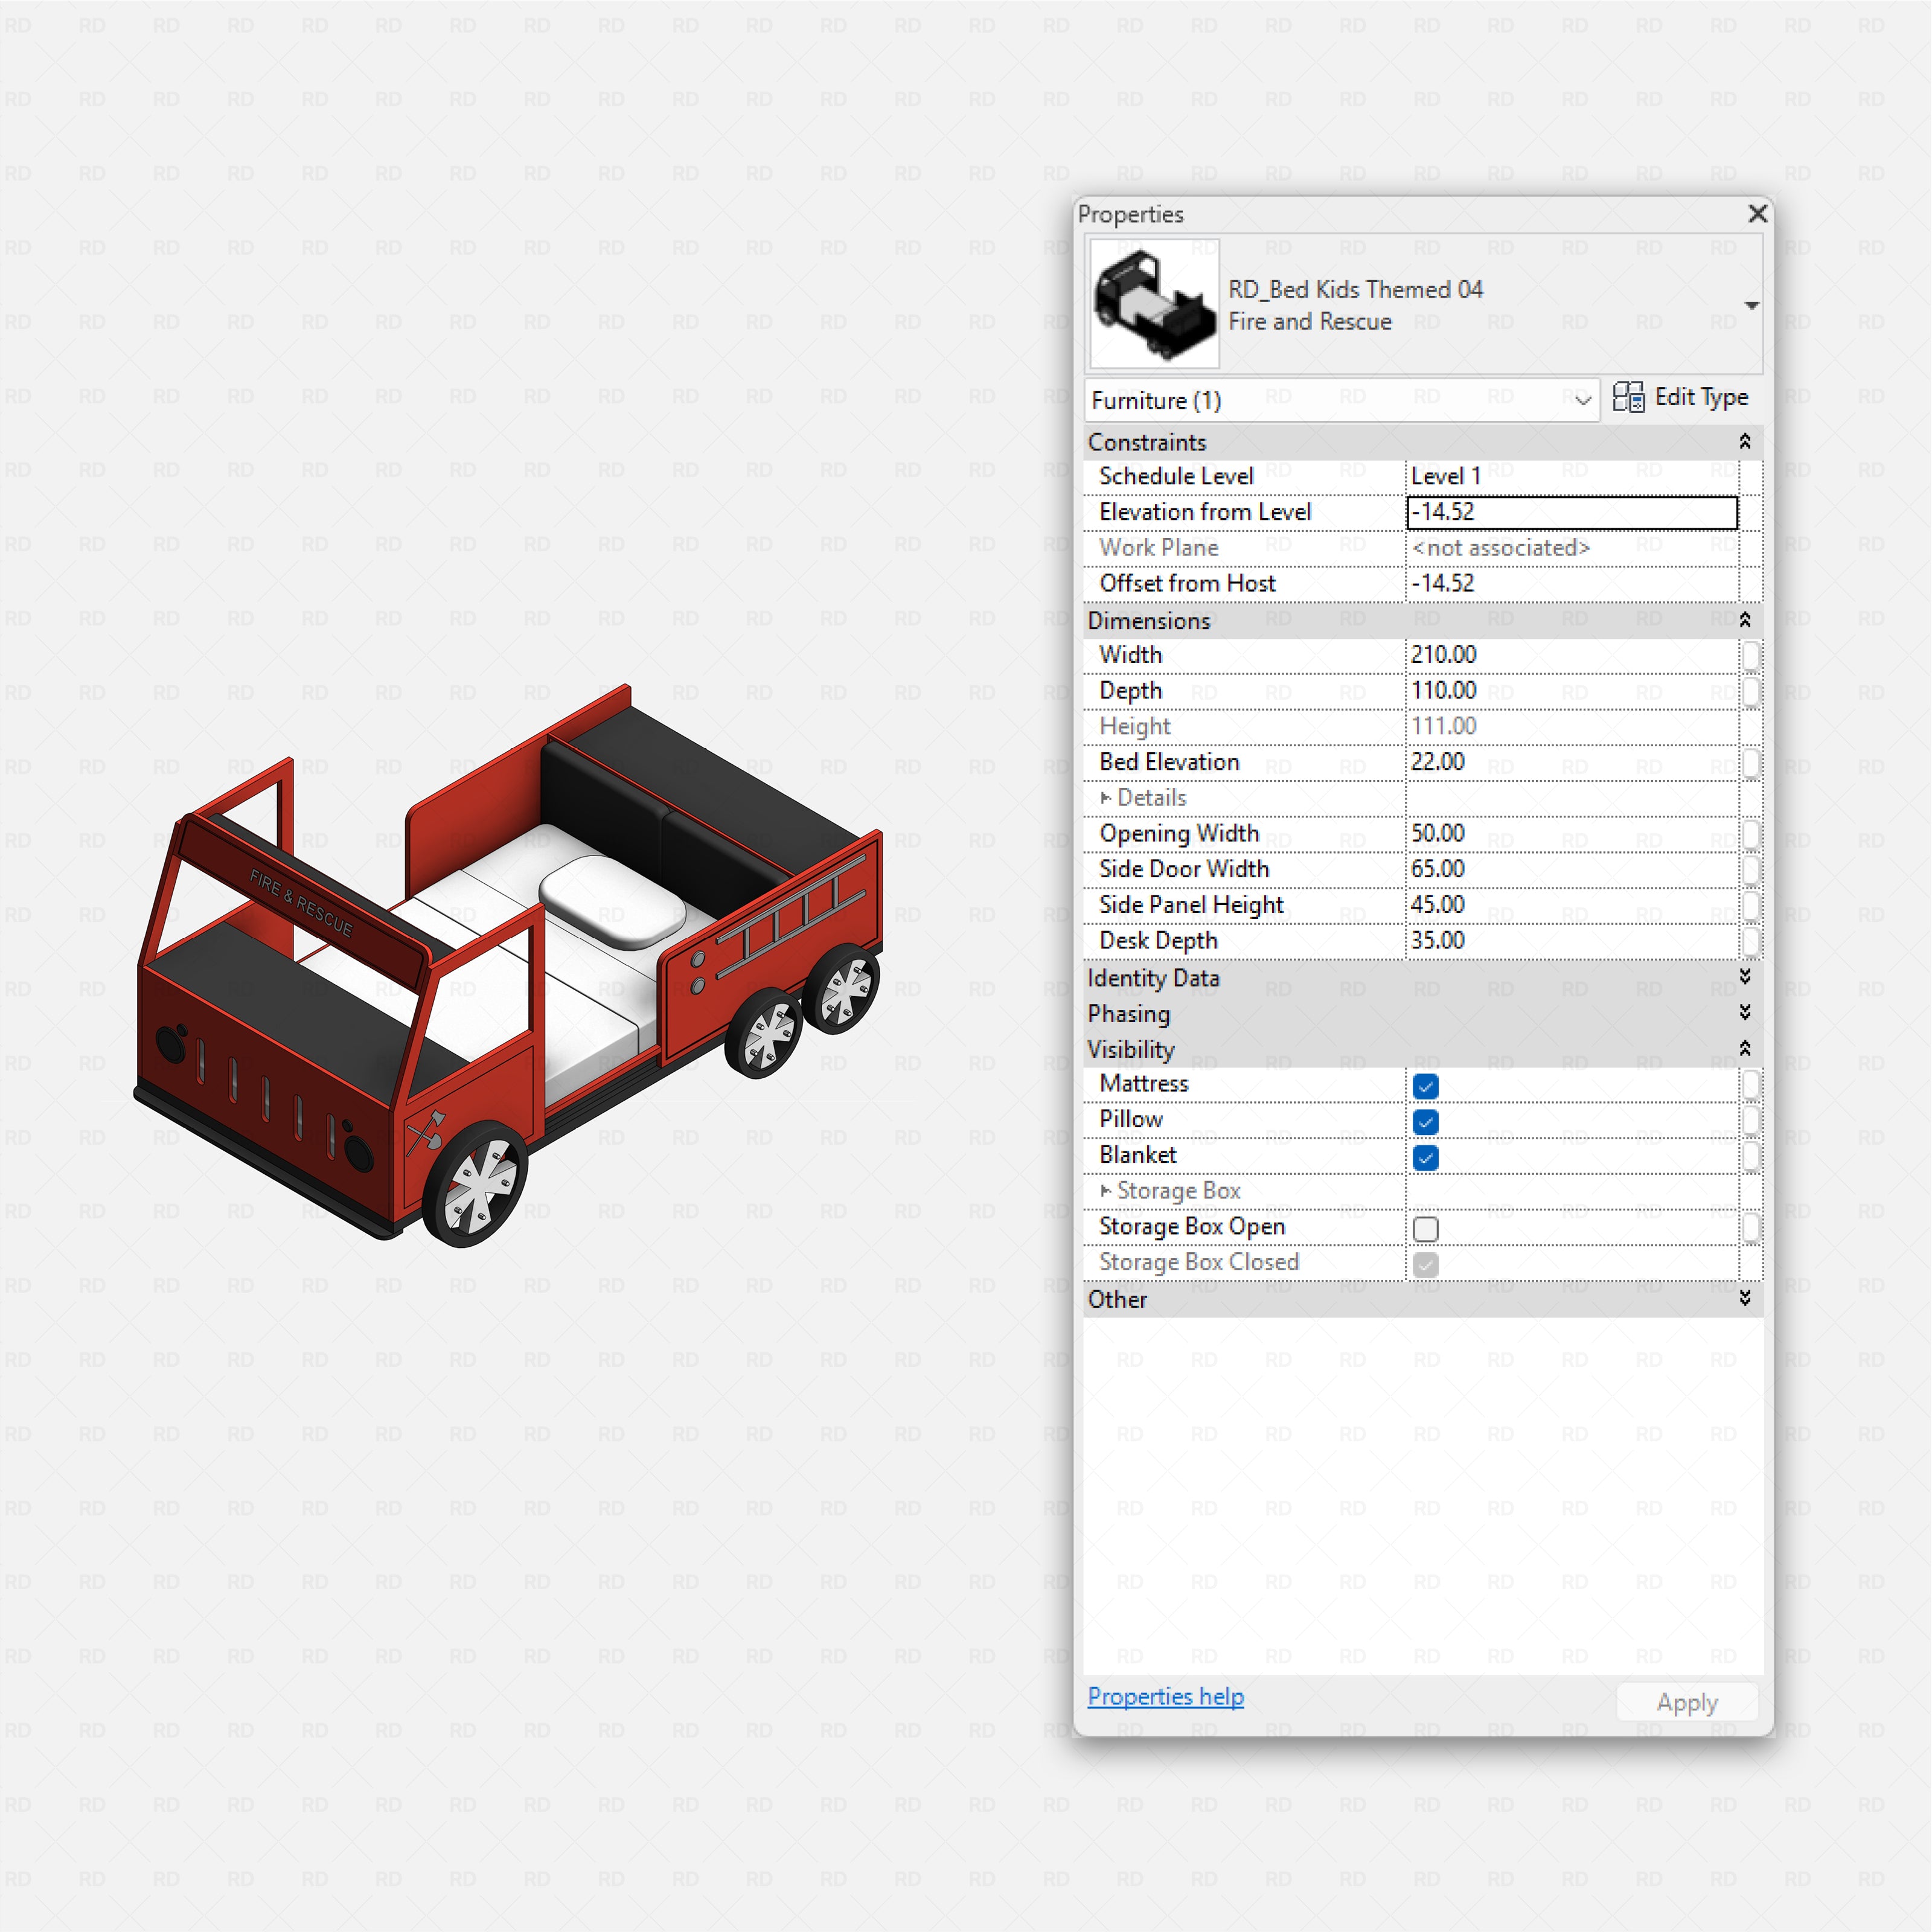Click the associate parameter button beside Width
Image resolution: width=1932 pixels, height=1932 pixels.
coord(1751,655)
